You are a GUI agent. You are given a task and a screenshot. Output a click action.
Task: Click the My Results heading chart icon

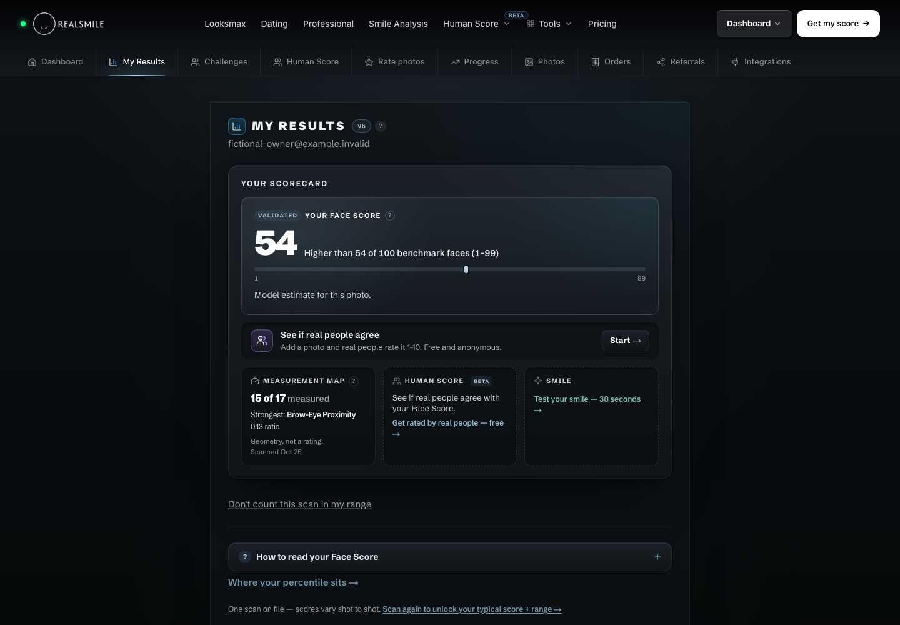point(237,126)
